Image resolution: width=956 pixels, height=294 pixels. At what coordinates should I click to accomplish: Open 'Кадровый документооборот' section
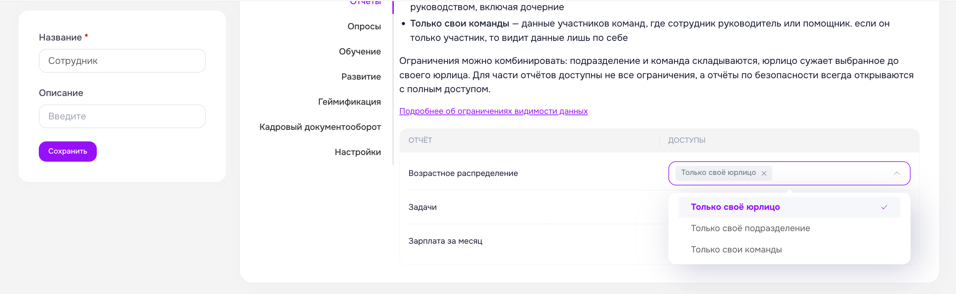(x=320, y=127)
